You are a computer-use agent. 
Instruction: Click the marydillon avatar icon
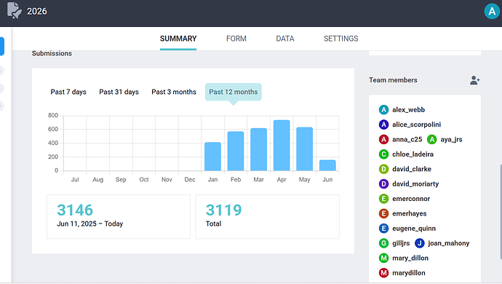pyautogui.click(x=383, y=273)
